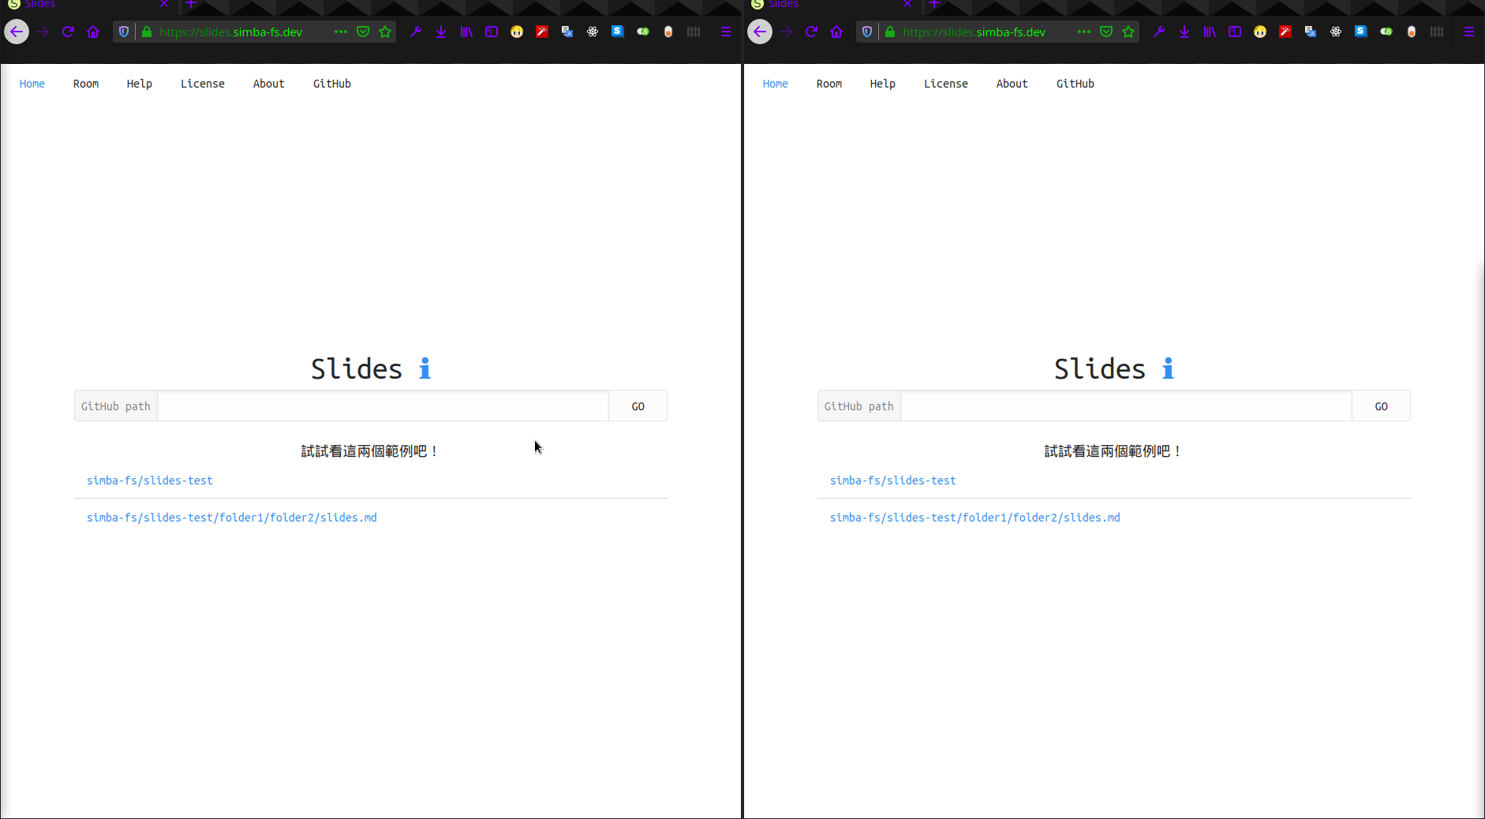Click React devtools atom icon in left window
Image resolution: width=1485 pixels, height=819 pixels.
pos(593,32)
